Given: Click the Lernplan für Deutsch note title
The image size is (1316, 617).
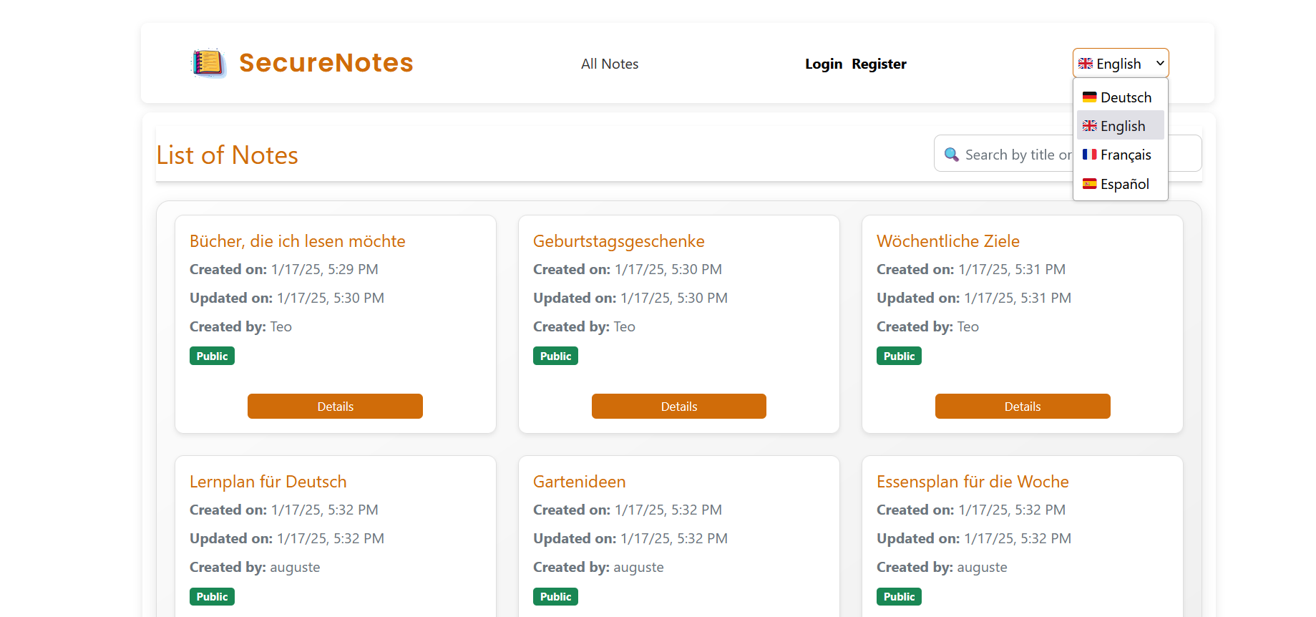Looking at the screenshot, I should (268, 482).
